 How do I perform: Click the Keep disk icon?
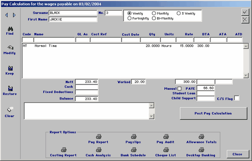tap(10, 68)
